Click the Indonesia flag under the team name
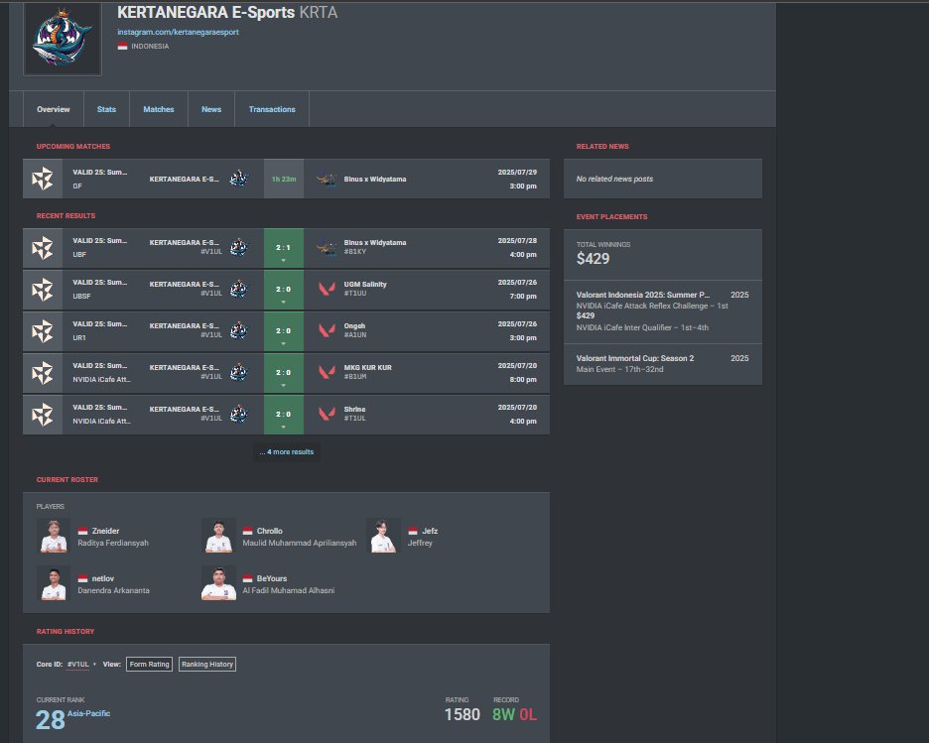 [x=123, y=47]
